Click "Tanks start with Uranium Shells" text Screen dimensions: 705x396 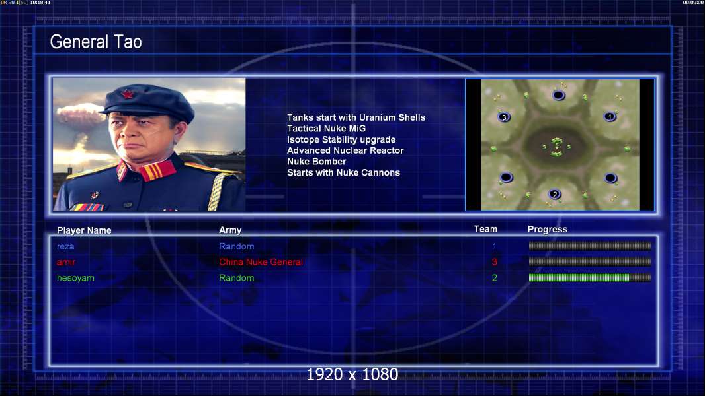[356, 117]
